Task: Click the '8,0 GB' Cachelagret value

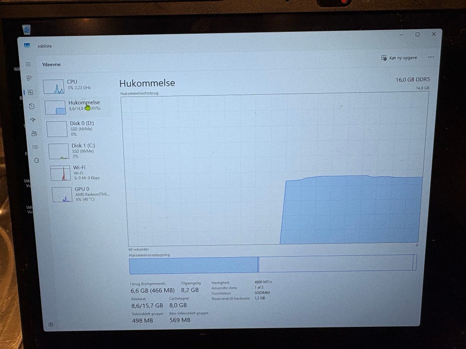Action: [178, 305]
